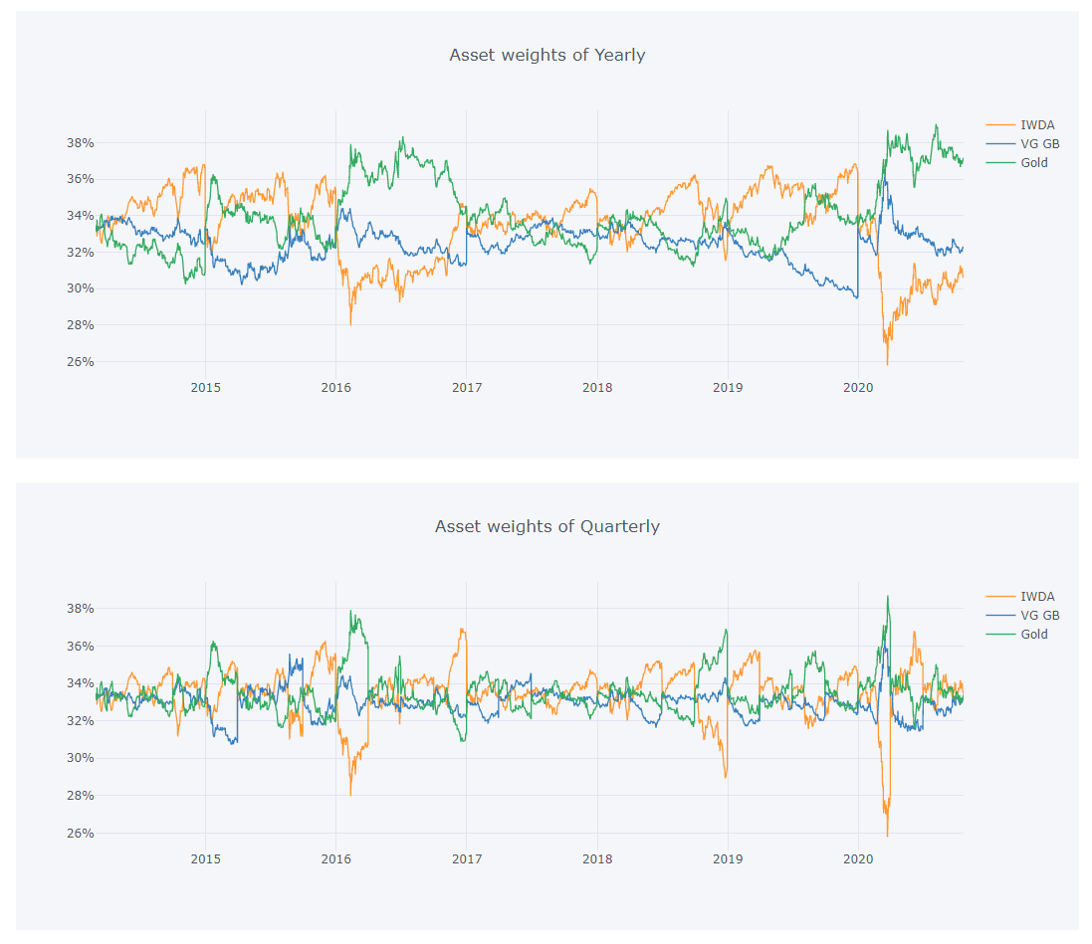Click 2015 x-axis label on Yearly chart

pyautogui.click(x=205, y=387)
